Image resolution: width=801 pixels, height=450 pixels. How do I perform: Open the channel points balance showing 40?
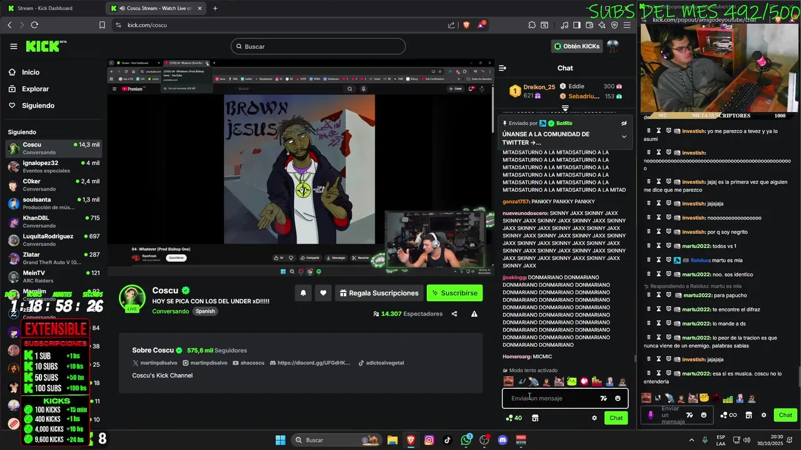pos(514,418)
